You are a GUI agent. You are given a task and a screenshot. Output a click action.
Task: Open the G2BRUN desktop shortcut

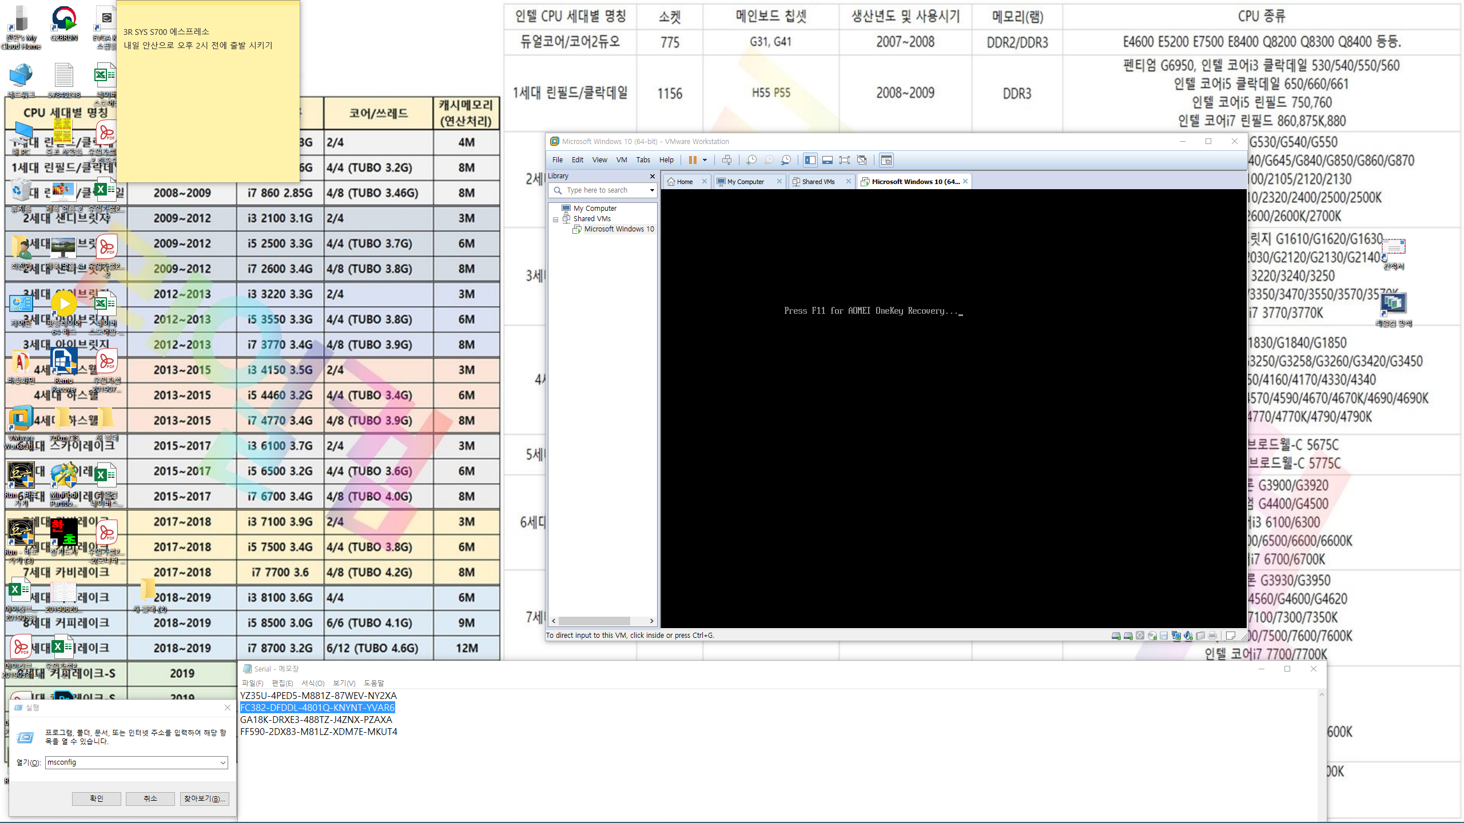[x=64, y=24]
